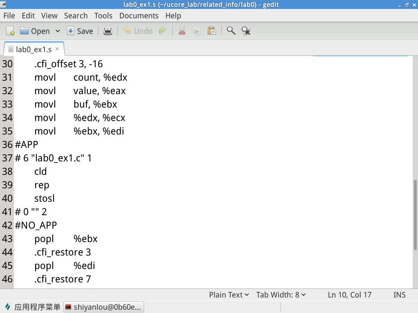418x313 pixels.
Task: Select the Cut icon
Action: click(x=181, y=31)
